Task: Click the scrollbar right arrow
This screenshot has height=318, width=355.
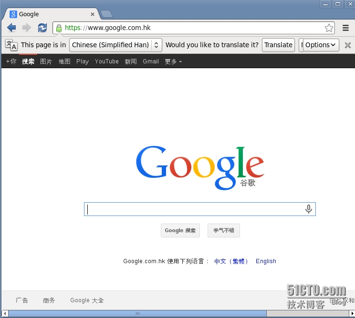Action: click(352, 314)
